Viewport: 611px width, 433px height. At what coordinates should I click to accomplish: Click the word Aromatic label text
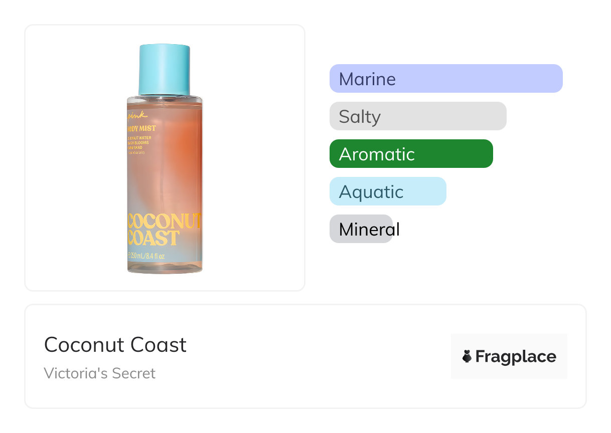[377, 154]
